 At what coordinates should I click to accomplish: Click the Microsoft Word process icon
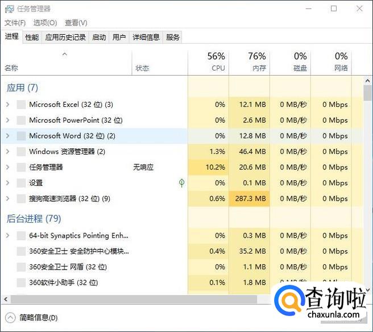[21, 136]
